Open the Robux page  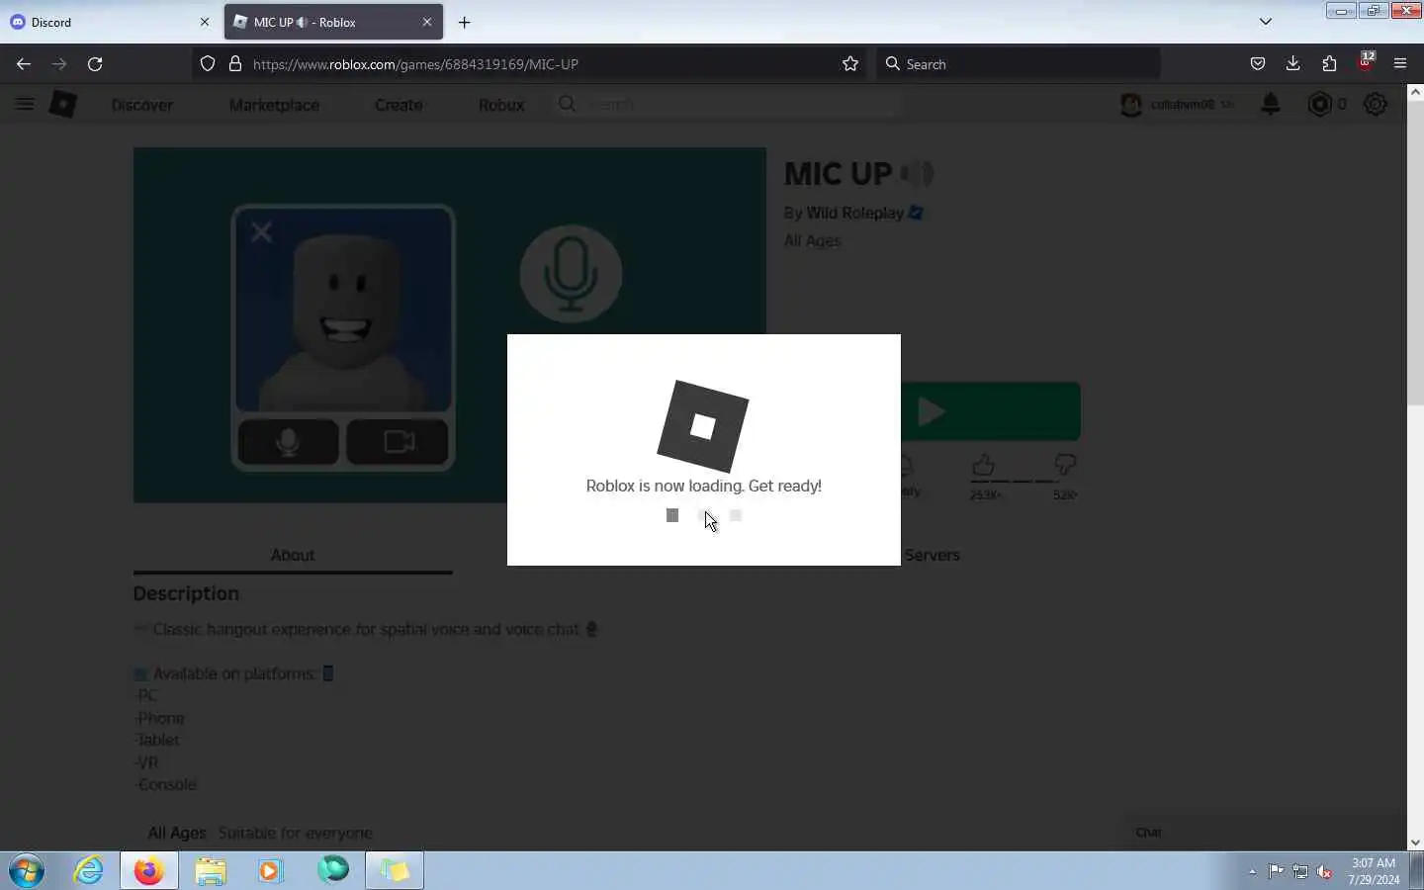[x=501, y=105]
